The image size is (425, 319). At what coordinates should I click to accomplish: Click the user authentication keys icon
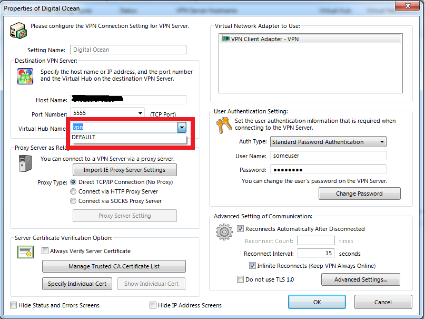(x=224, y=125)
